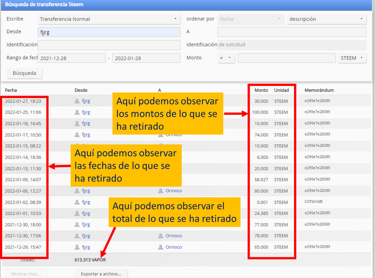Click the left Identificación input field
Screen dimensions: 376x278
[x=109, y=45]
